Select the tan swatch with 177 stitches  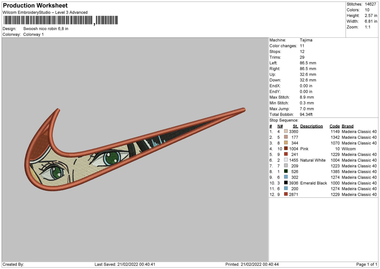point(286,137)
